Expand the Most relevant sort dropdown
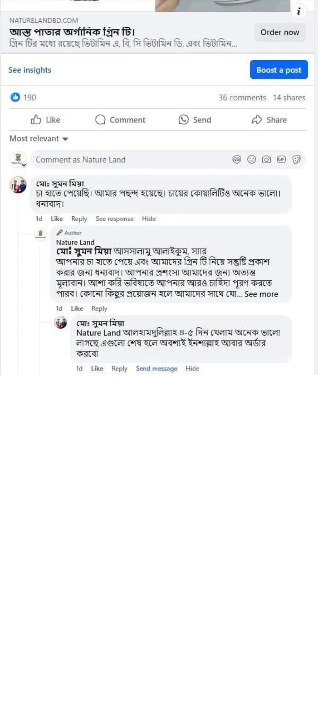The image size is (321, 717). pyautogui.click(x=39, y=139)
